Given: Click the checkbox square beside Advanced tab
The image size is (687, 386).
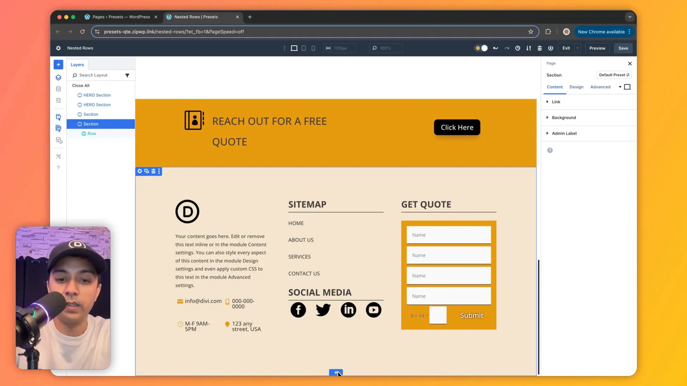Looking at the screenshot, I should tap(626, 86).
